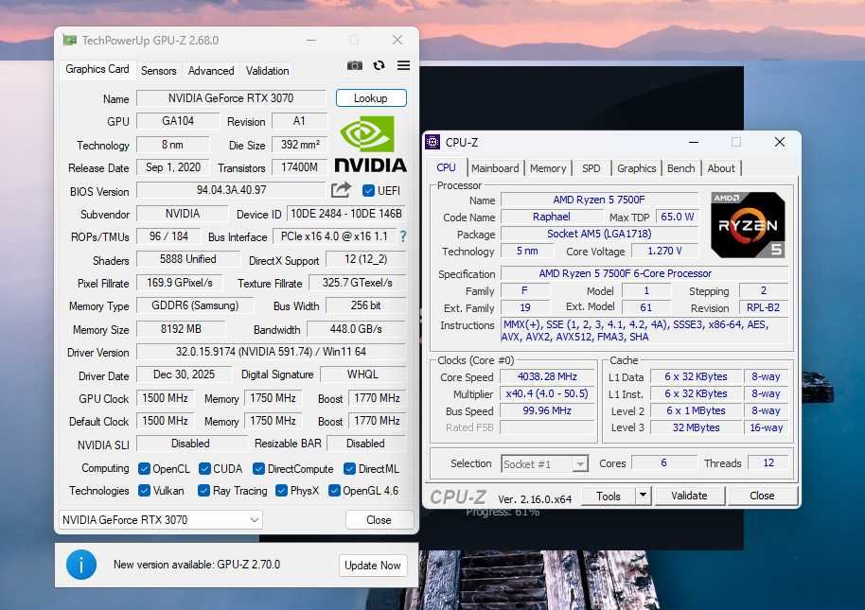Viewport: 865px width, 610px height.
Task: Take a GPU-Z screenshot with camera icon
Action: [x=355, y=65]
